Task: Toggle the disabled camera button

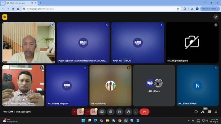Action: (94, 112)
